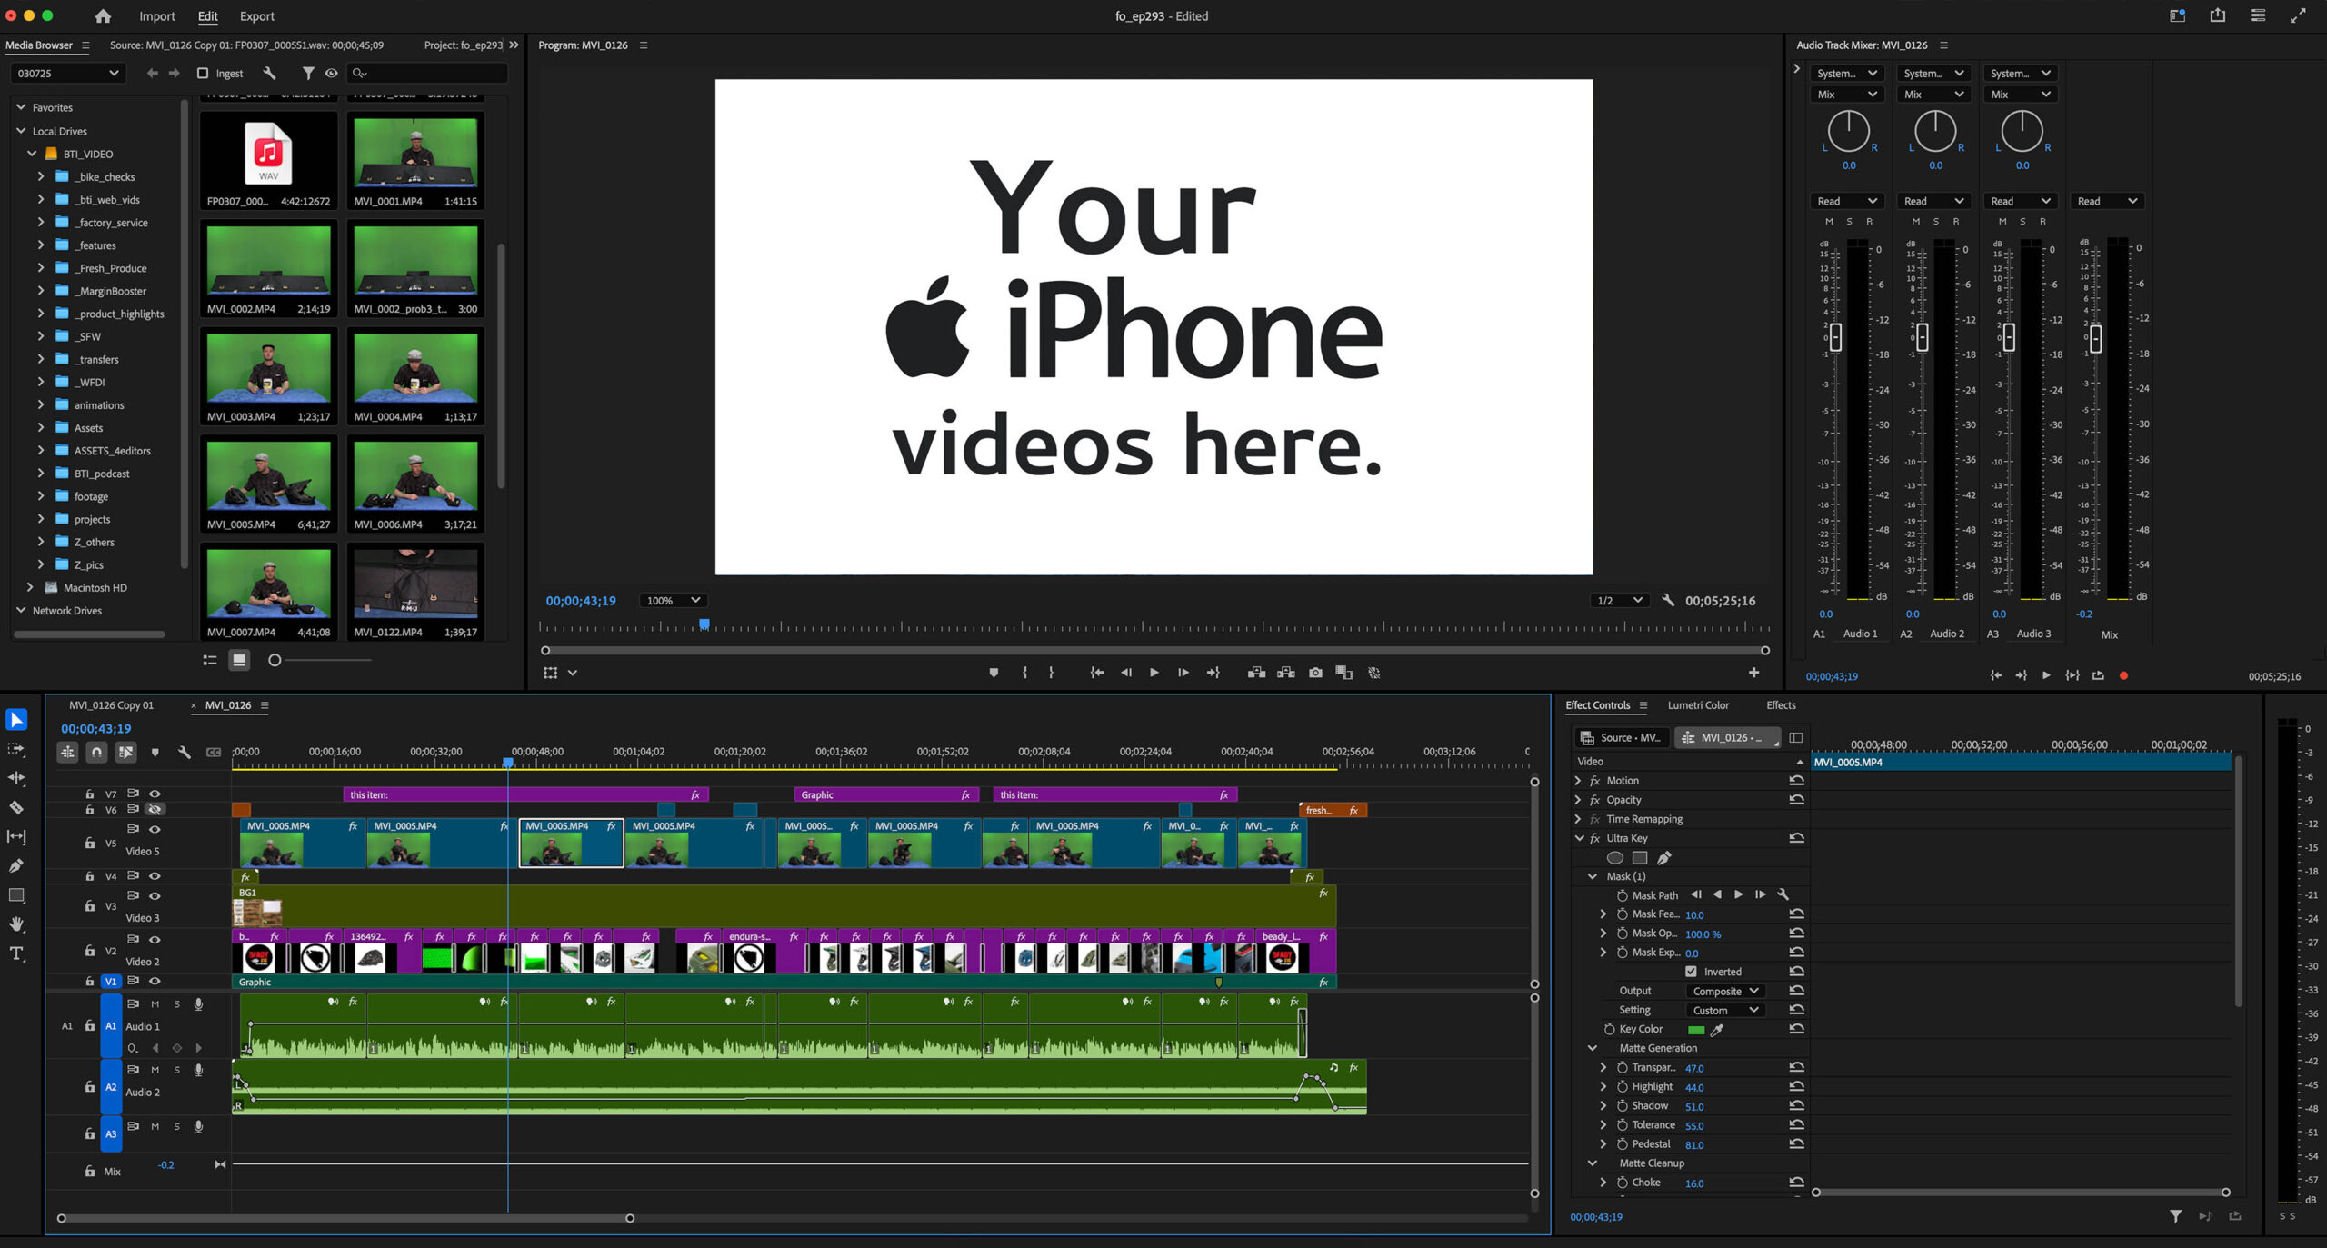
Task: Switch to MVI_0126 Copy 01 sequence tab
Action: (x=112, y=705)
